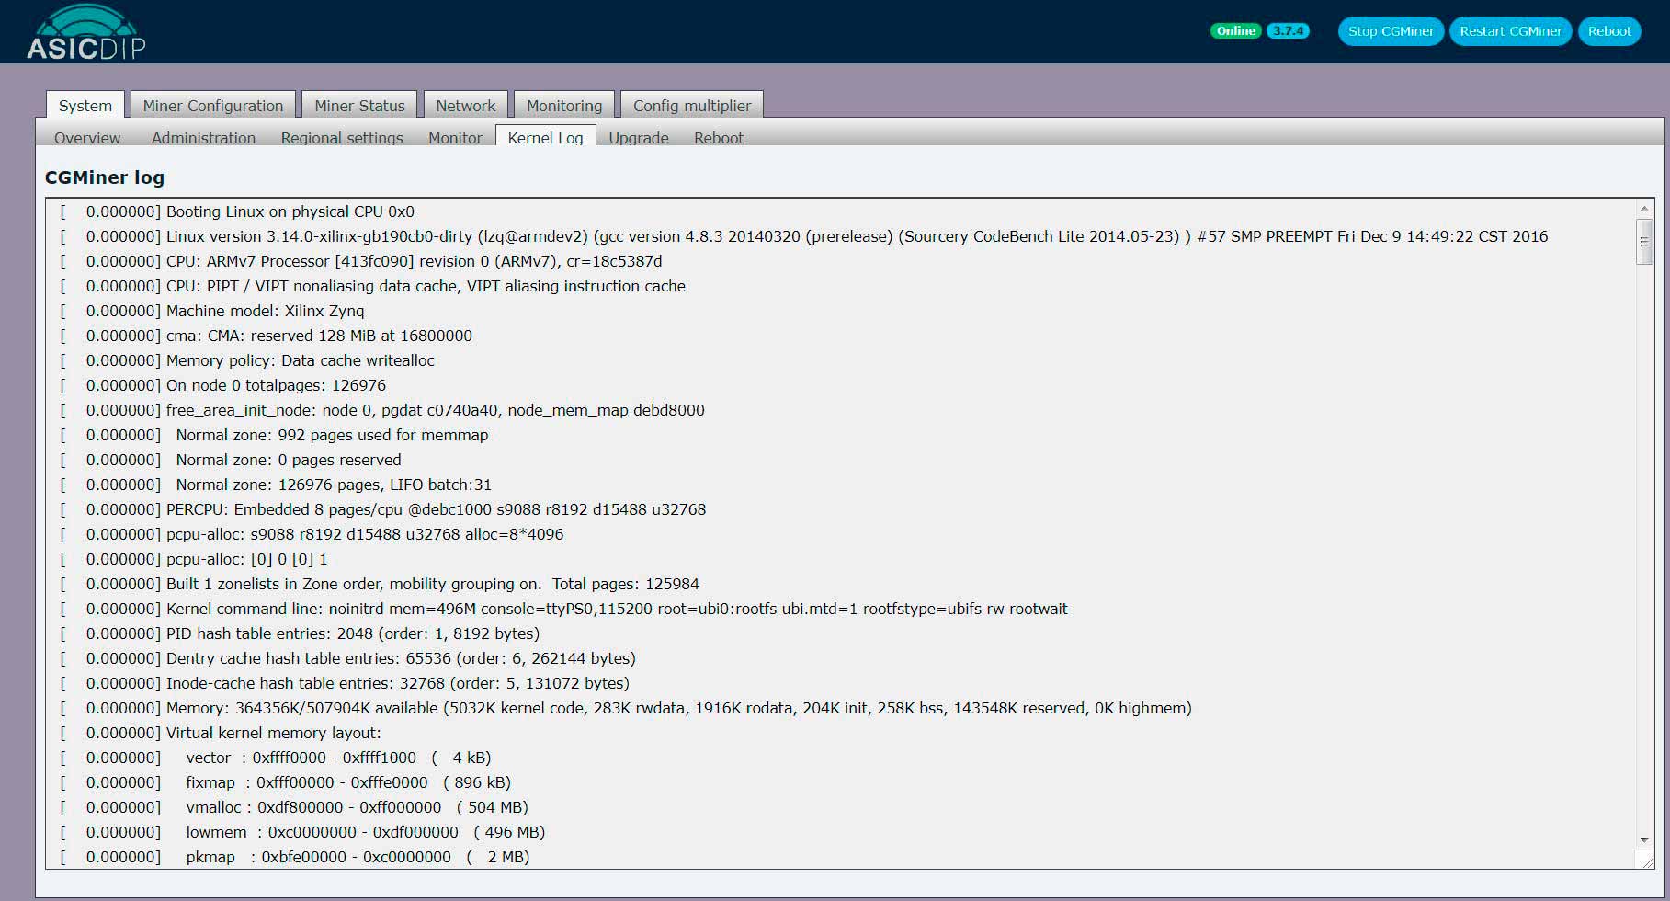Click the 'Dentry cache hash table entries' line
This screenshot has width=1670, height=901.
point(347,658)
